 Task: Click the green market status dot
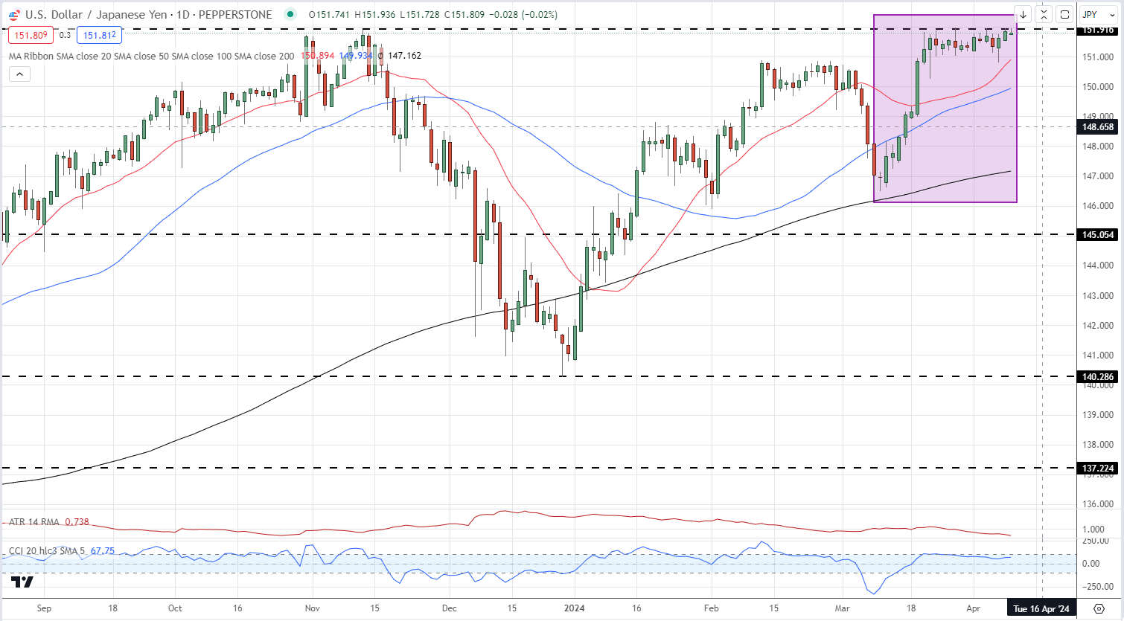point(290,15)
